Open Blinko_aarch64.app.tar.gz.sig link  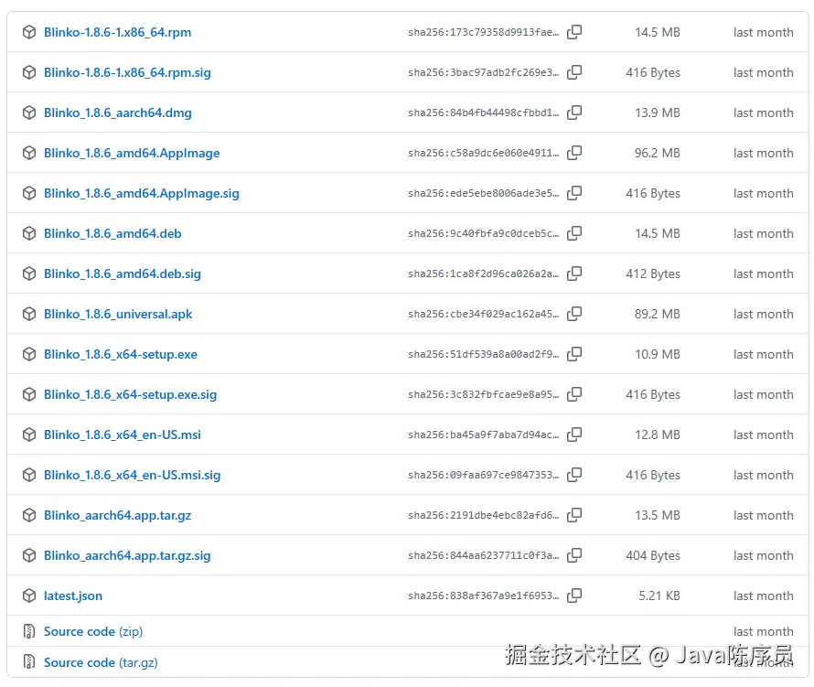[127, 555]
